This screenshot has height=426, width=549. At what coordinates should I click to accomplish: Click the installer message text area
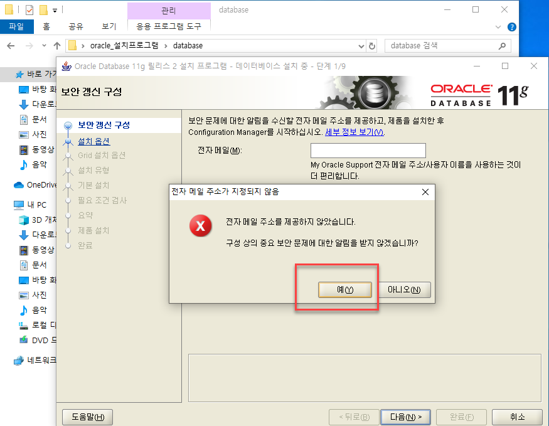coord(365,378)
